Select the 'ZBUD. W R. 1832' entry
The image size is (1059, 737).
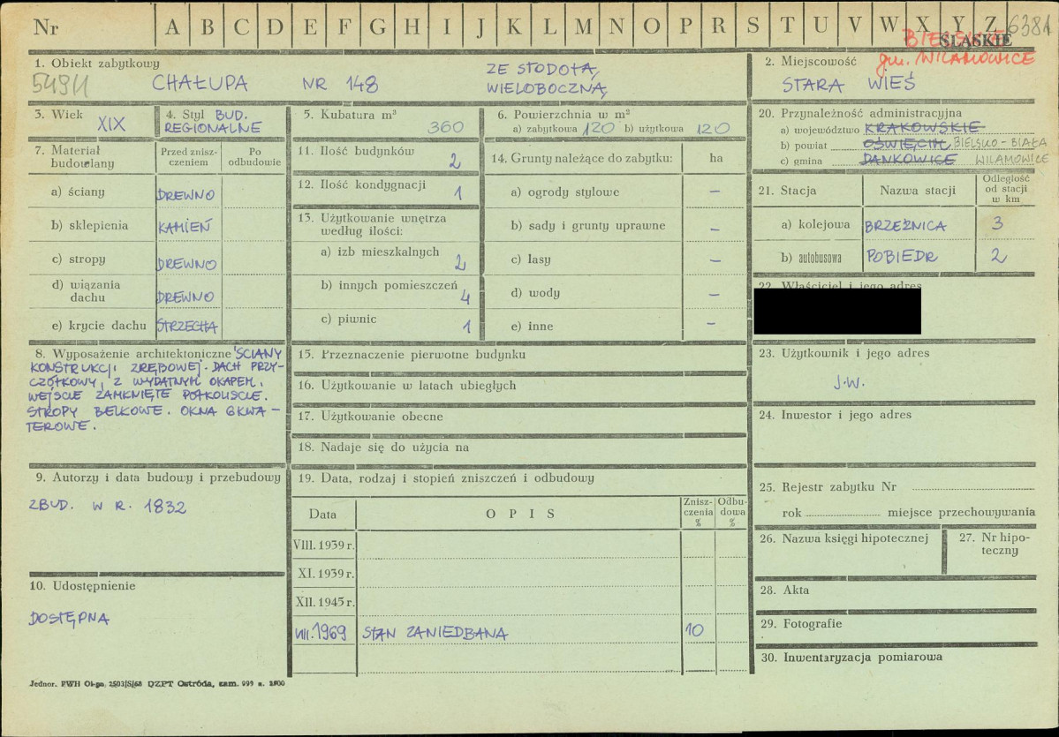pos(108,507)
